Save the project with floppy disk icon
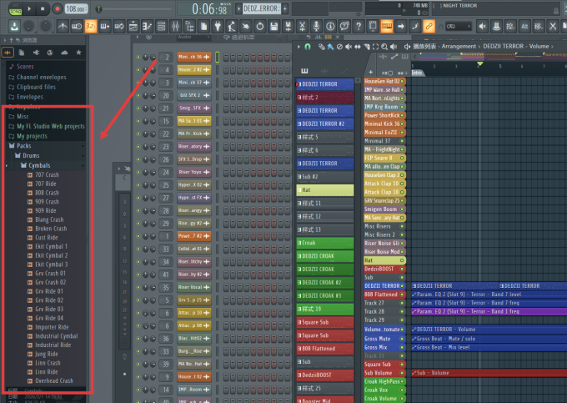 [274, 26]
